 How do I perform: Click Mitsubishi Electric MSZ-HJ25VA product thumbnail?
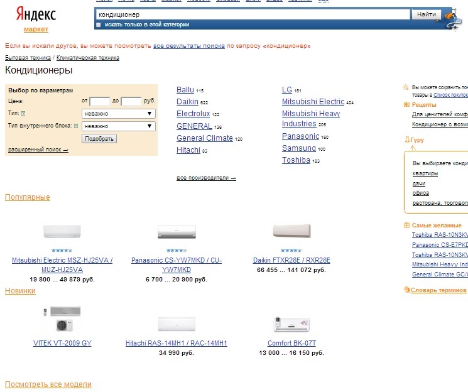(x=62, y=231)
